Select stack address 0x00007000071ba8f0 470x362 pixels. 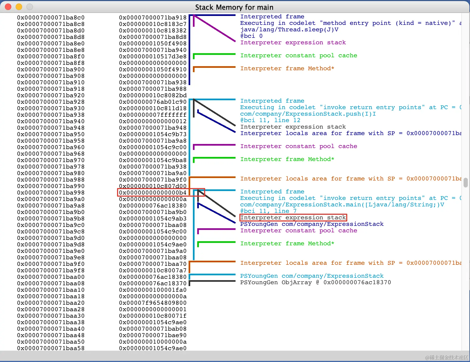point(51,56)
